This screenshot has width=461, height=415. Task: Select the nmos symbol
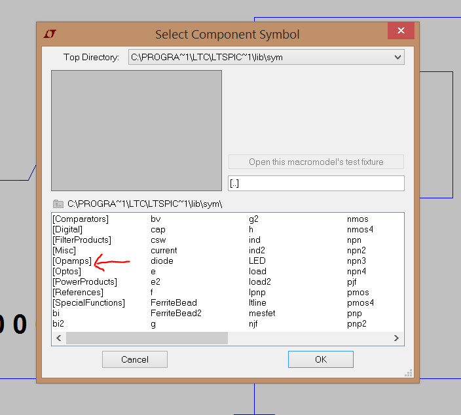pyautogui.click(x=358, y=219)
